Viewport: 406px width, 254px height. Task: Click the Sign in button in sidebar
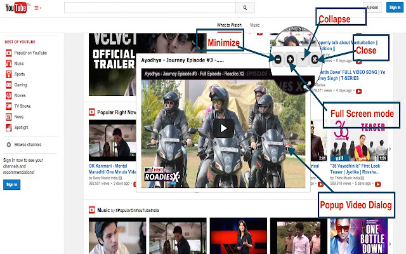11,185
